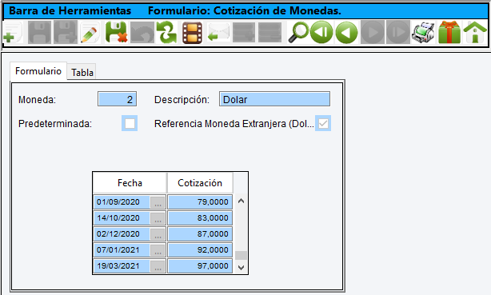The image size is (491, 295).
Task: Open search with the magnifying glass icon
Action: point(298,32)
